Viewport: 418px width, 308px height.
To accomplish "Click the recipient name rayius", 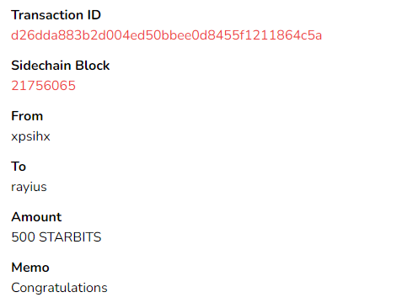I will click(29, 188).
